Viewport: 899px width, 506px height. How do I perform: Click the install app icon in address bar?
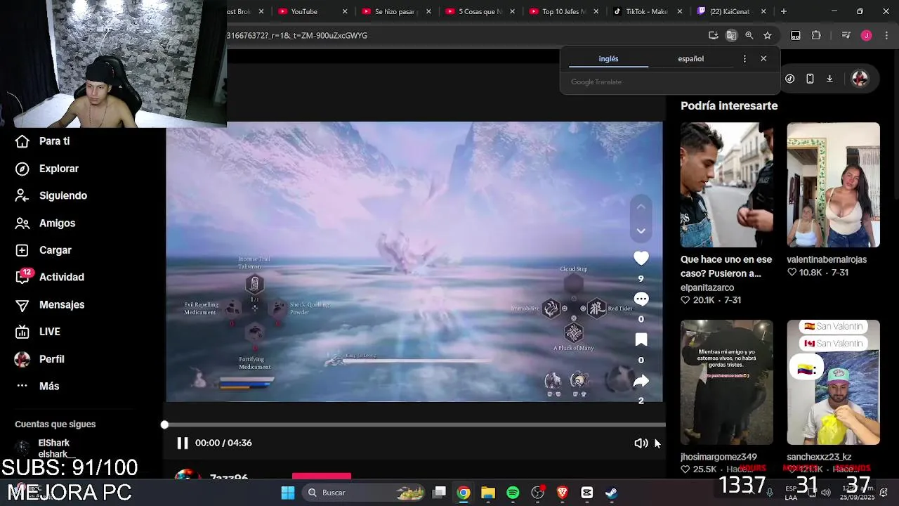point(713,35)
